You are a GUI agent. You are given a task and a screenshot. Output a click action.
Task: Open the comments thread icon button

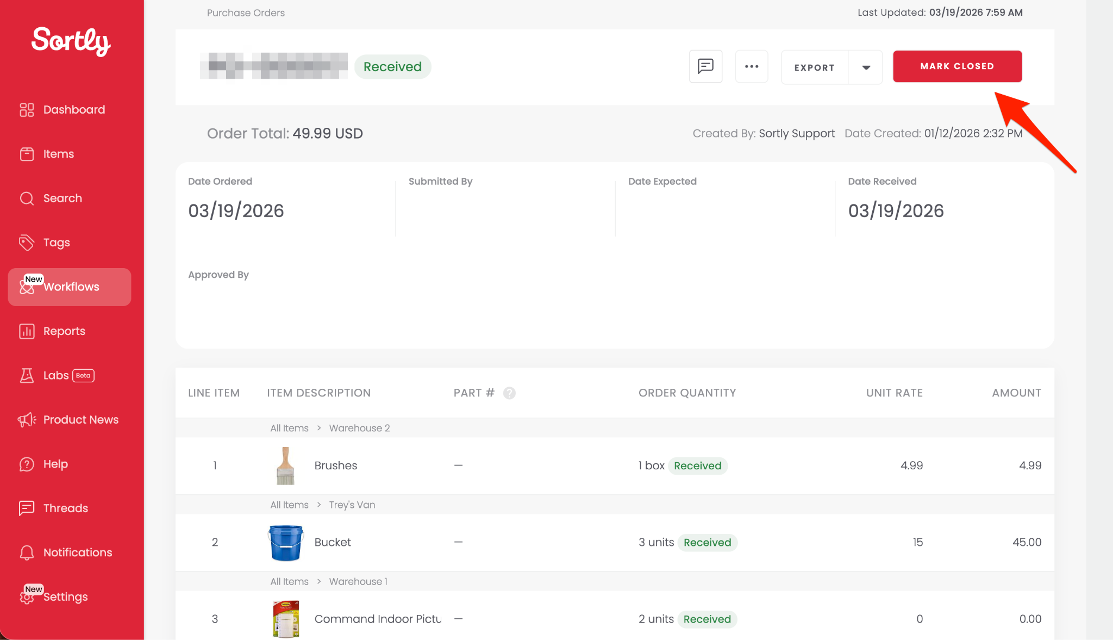[705, 66]
